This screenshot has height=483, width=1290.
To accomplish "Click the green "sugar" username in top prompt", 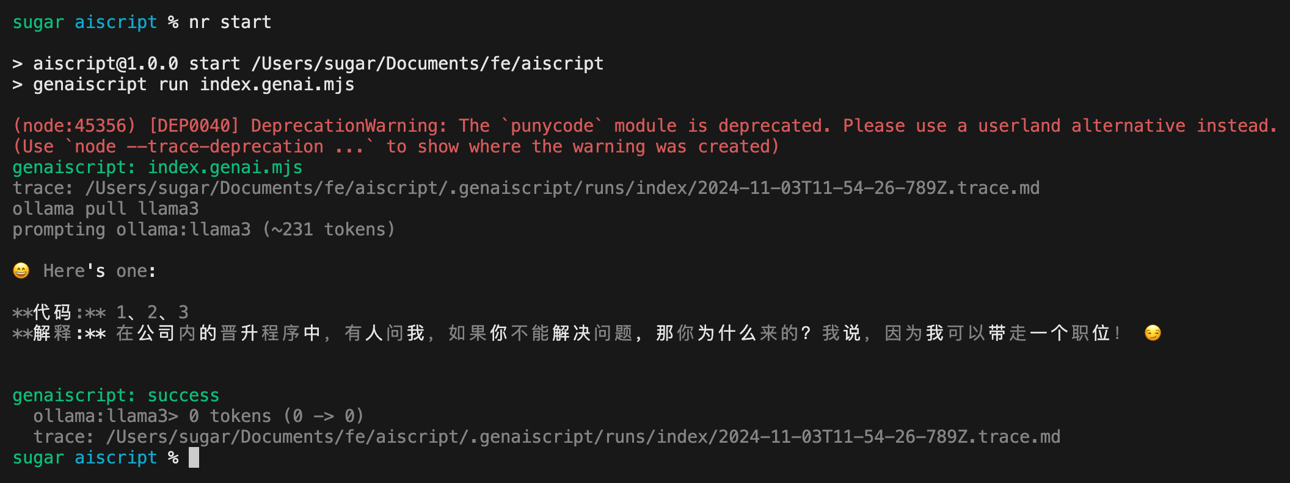I will coord(38,22).
